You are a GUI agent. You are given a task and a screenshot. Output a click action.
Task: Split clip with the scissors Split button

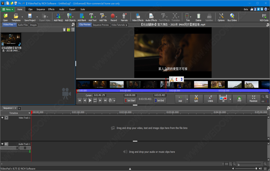196,99
